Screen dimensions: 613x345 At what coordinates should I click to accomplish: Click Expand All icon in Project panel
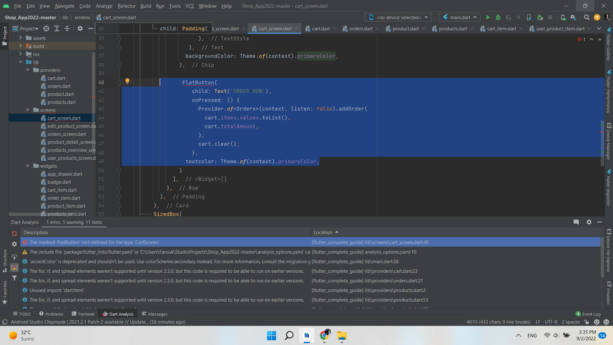click(x=57, y=28)
